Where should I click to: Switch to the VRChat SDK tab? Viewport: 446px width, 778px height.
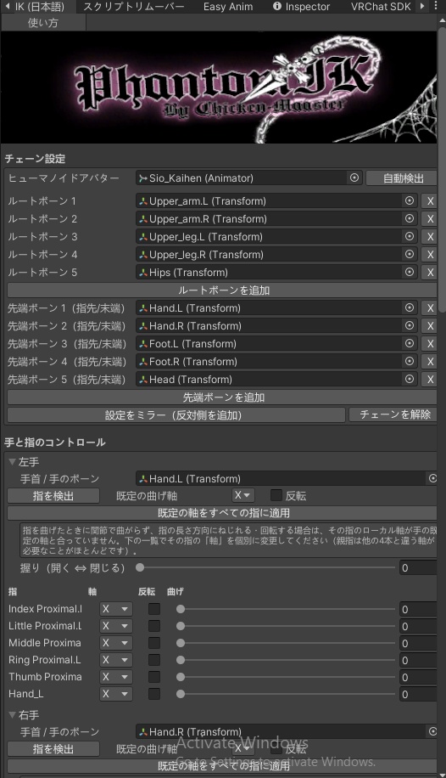pos(381,7)
